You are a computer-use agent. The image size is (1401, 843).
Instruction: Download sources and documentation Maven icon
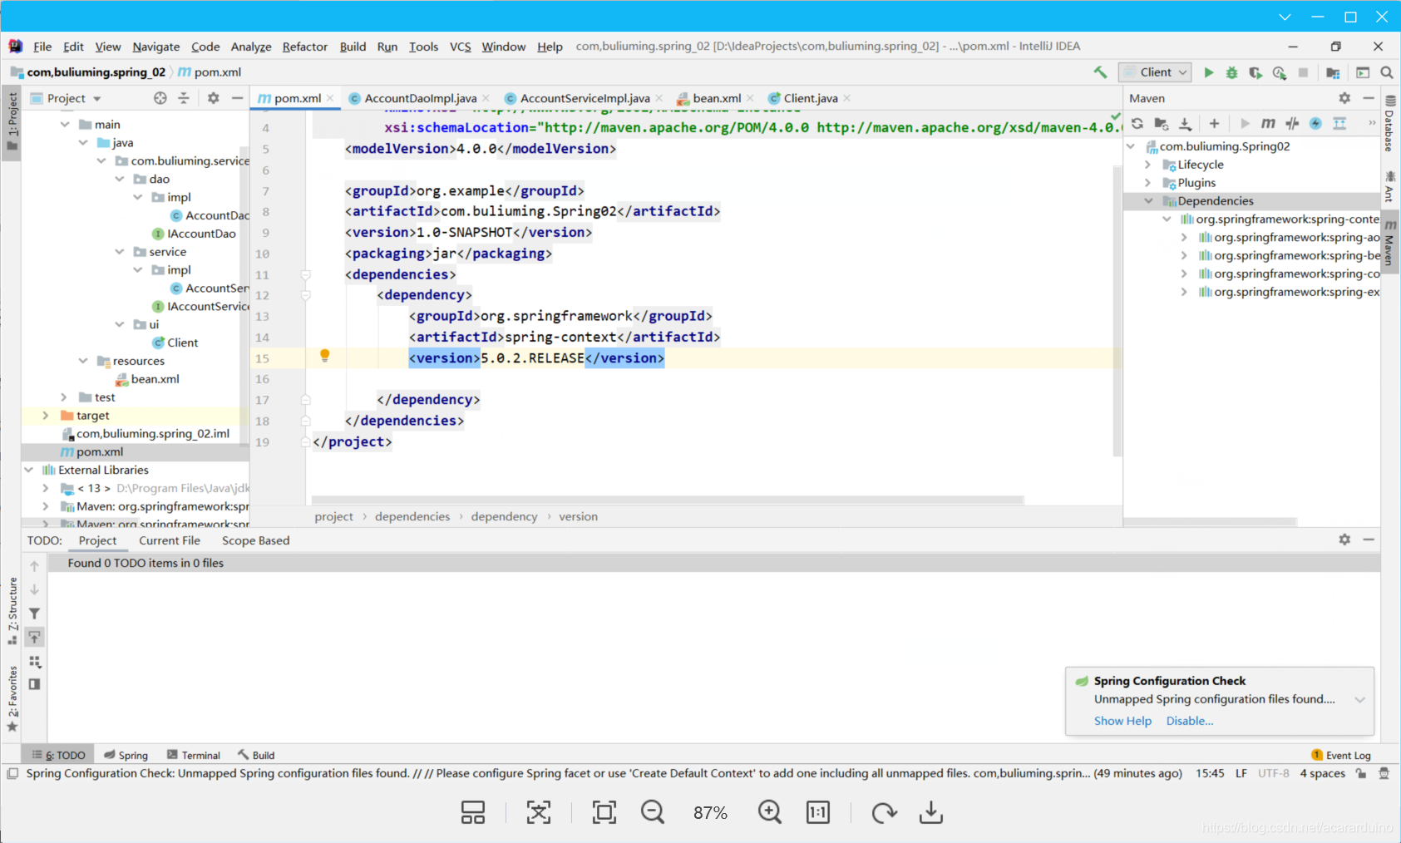tap(1186, 124)
